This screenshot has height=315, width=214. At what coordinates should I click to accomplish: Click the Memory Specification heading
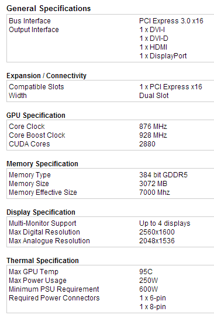(x=42, y=164)
